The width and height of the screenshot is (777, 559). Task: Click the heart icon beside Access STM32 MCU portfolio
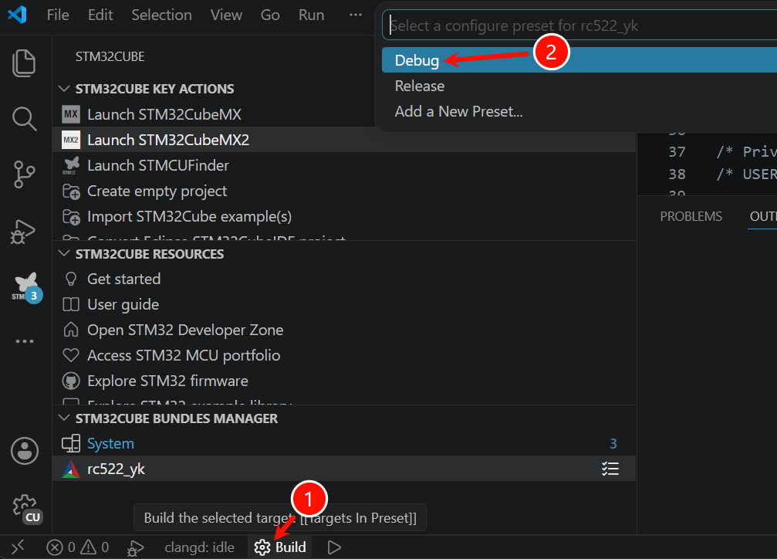click(x=71, y=355)
